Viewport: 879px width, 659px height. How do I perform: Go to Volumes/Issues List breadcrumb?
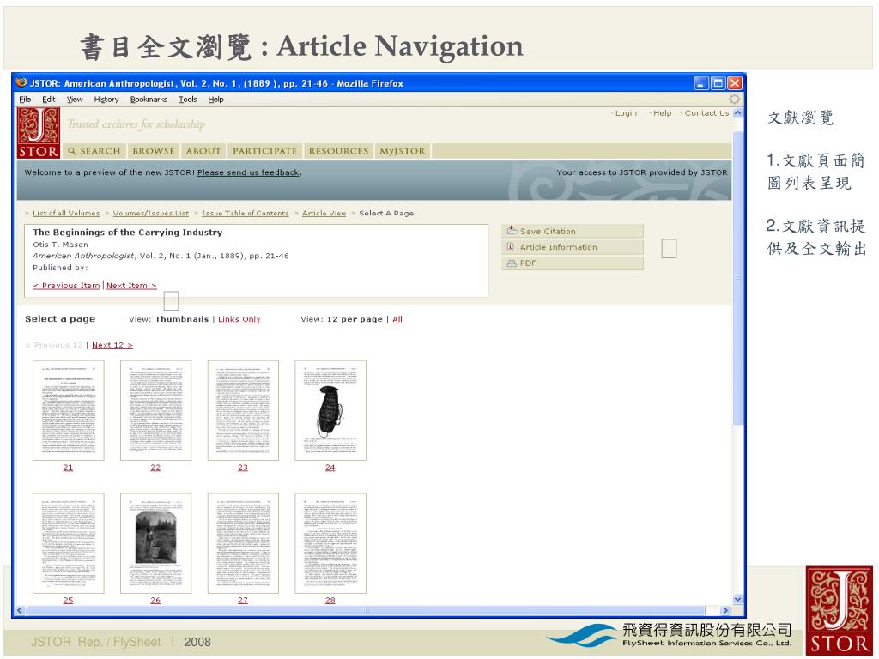[x=151, y=214]
